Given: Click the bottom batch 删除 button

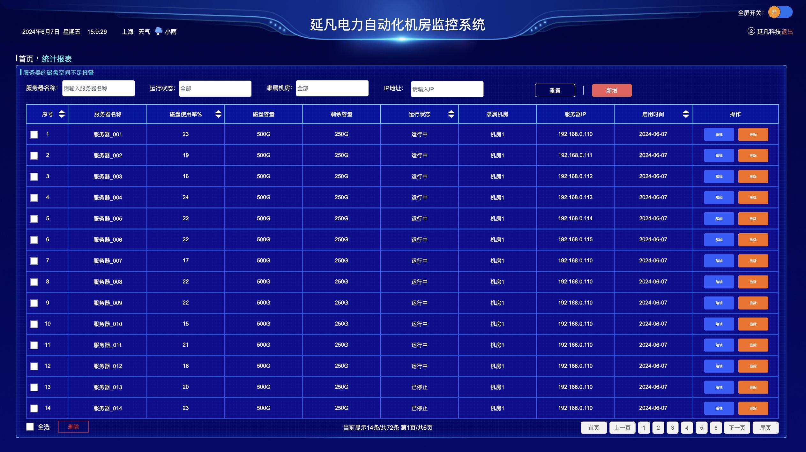Looking at the screenshot, I should pyautogui.click(x=73, y=427).
